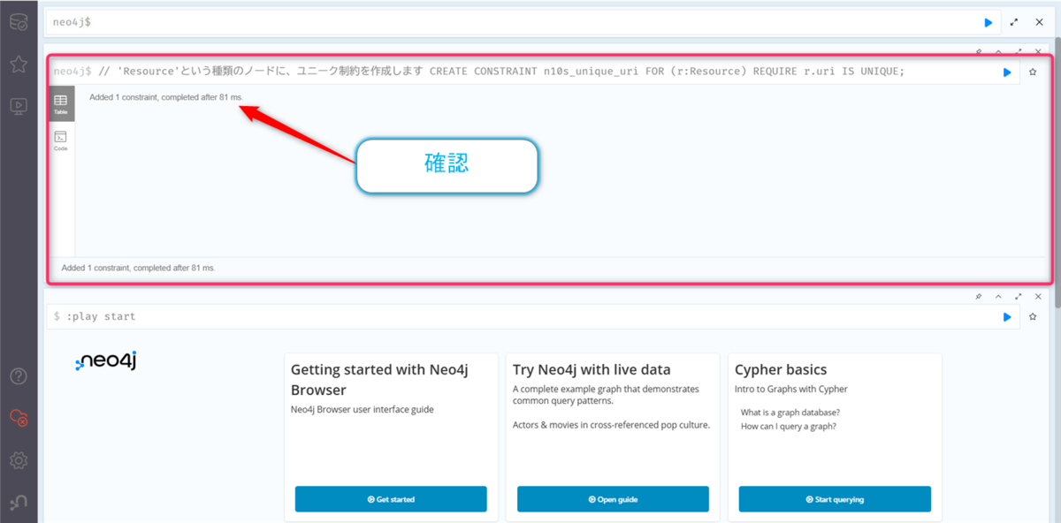Run the query in the top editor
Image resolution: width=1061 pixels, height=523 pixels.
click(988, 22)
